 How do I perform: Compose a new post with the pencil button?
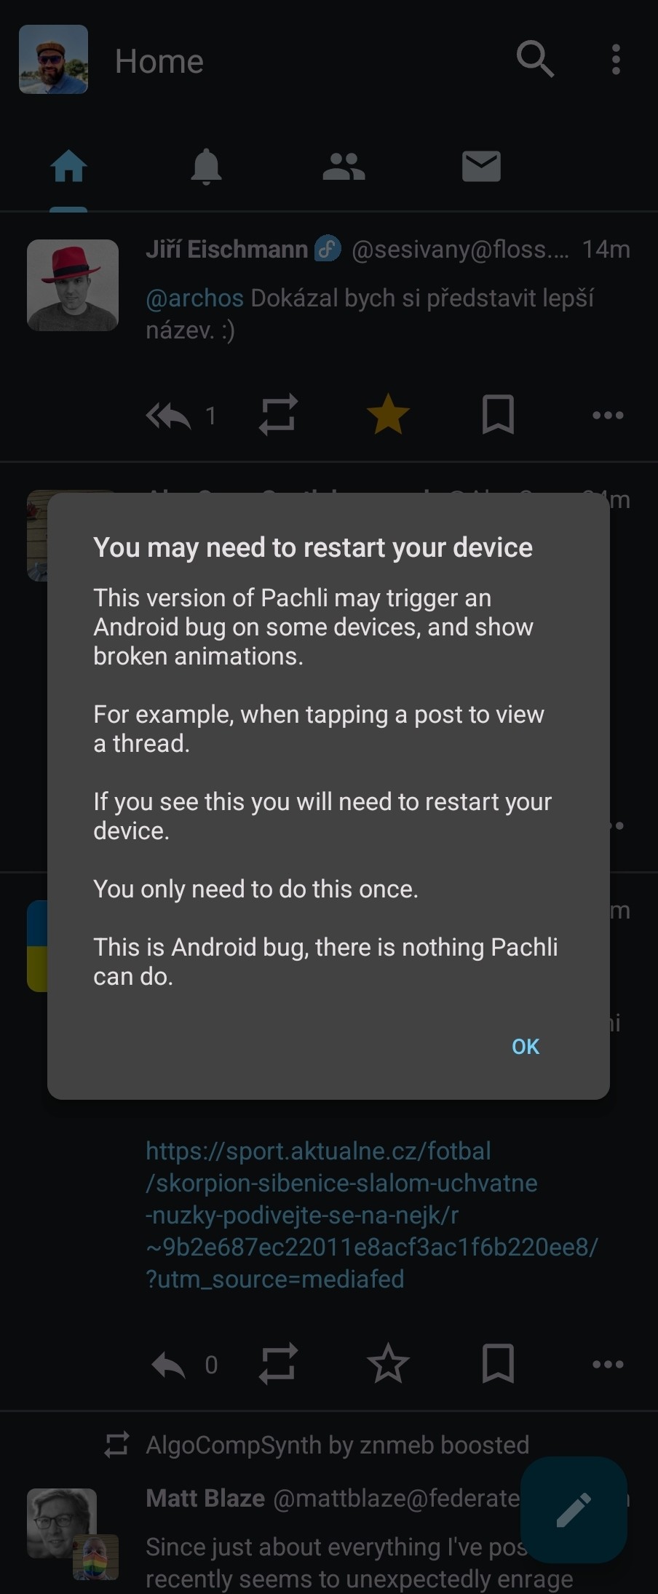click(x=574, y=1510)
